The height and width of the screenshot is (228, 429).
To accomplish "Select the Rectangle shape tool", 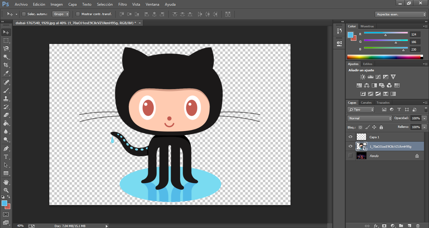I will click(6, 173).
